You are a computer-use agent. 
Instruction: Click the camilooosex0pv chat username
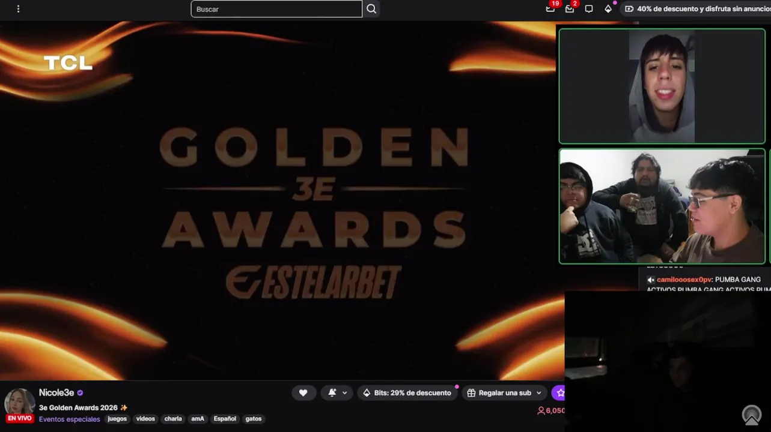click(x=684, y=280)
